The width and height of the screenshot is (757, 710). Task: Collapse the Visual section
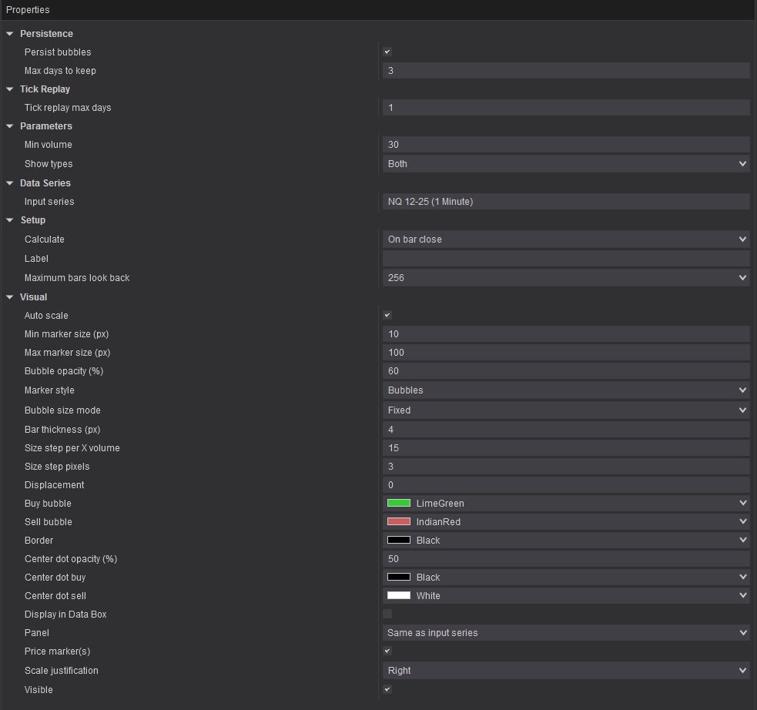tap(9, 296)
